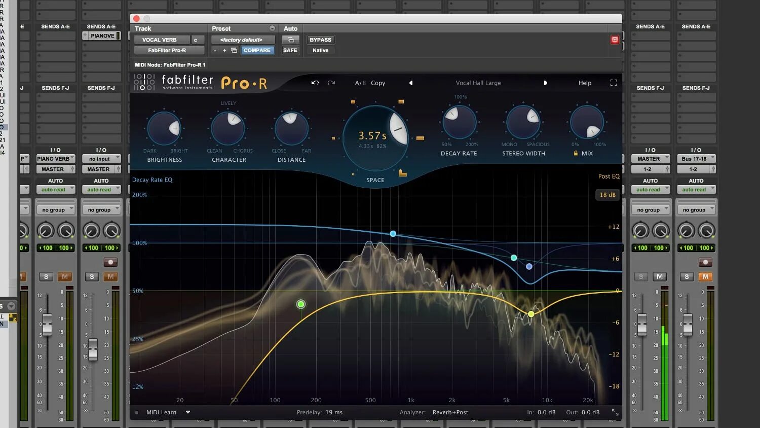Switch A/B state
The width and height of the screenshot is (760, 428).
point(360,83)
